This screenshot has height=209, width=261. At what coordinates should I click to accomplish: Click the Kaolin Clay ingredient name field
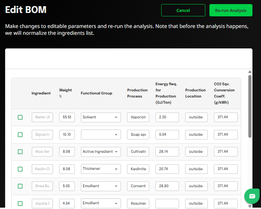click(x=42, y=169)
